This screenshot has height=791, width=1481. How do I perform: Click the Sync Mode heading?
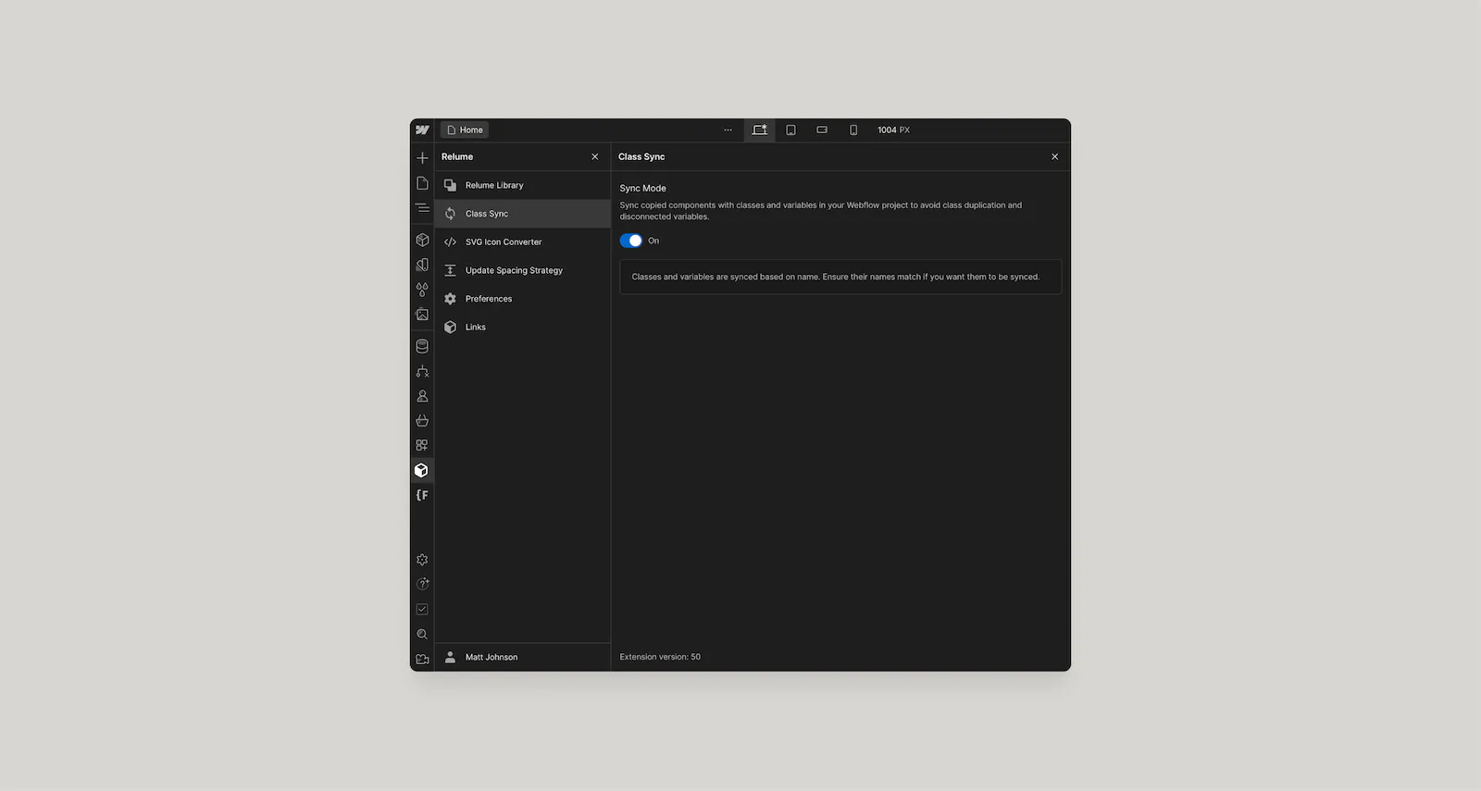(643, 188)
